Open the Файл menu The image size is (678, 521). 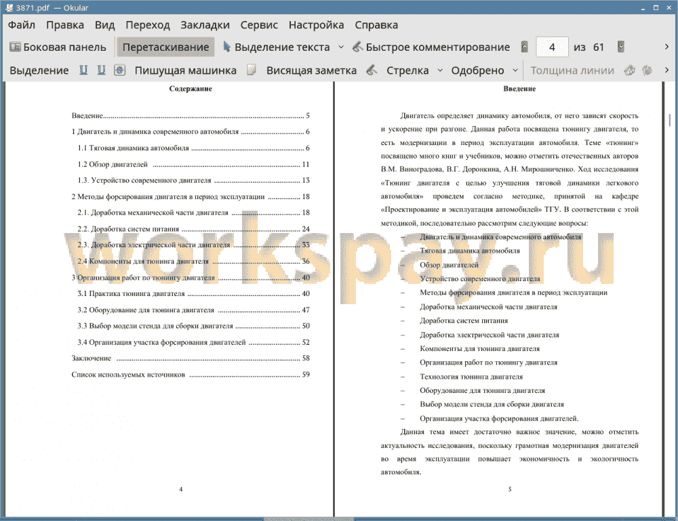click(22, 25)
